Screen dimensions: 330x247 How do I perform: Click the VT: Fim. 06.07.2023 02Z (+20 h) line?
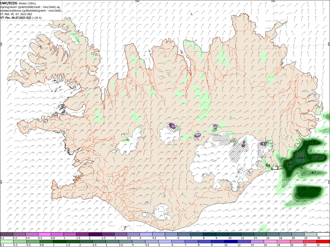[21, 18]
